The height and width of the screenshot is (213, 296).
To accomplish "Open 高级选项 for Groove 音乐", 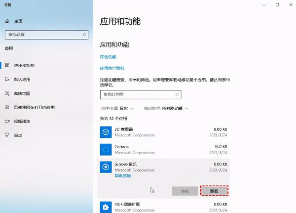I will click(122, 175).
